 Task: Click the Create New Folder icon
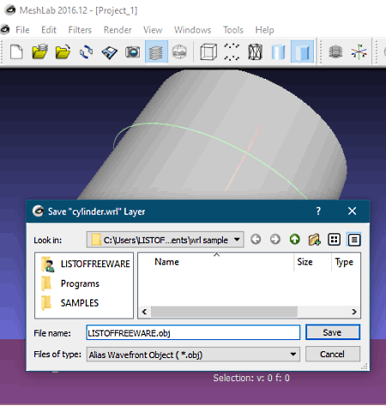point(314,240)
